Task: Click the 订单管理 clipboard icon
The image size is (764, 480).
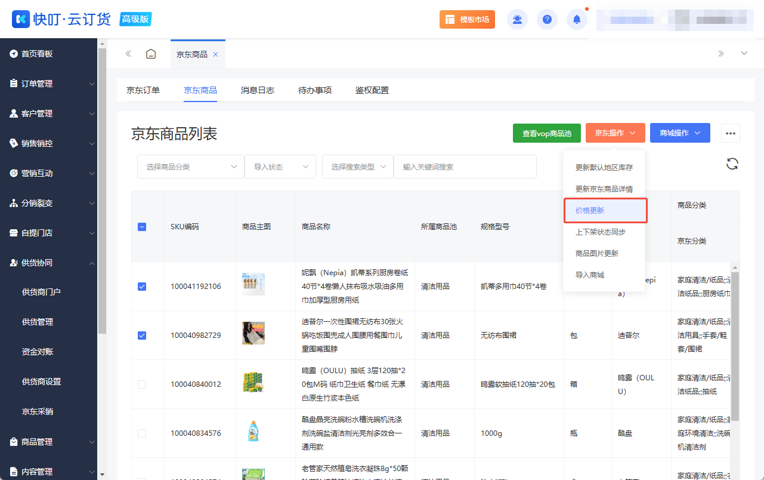Action: [x=13, y=84]
